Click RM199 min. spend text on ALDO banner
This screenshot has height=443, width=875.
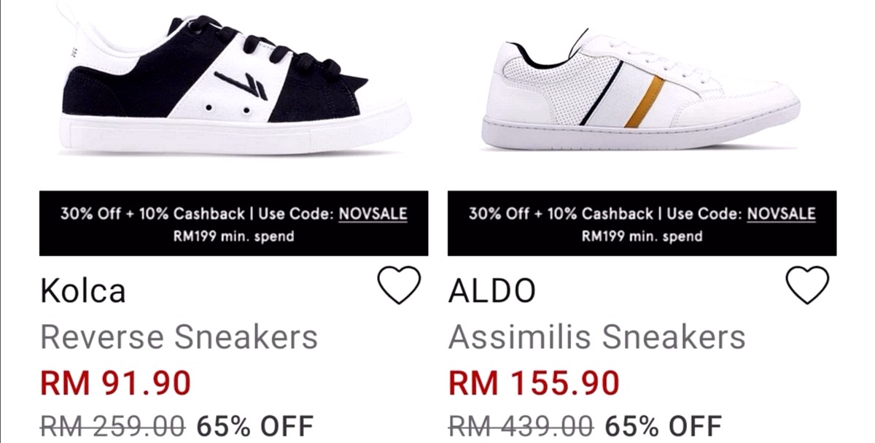click(642, 236)
